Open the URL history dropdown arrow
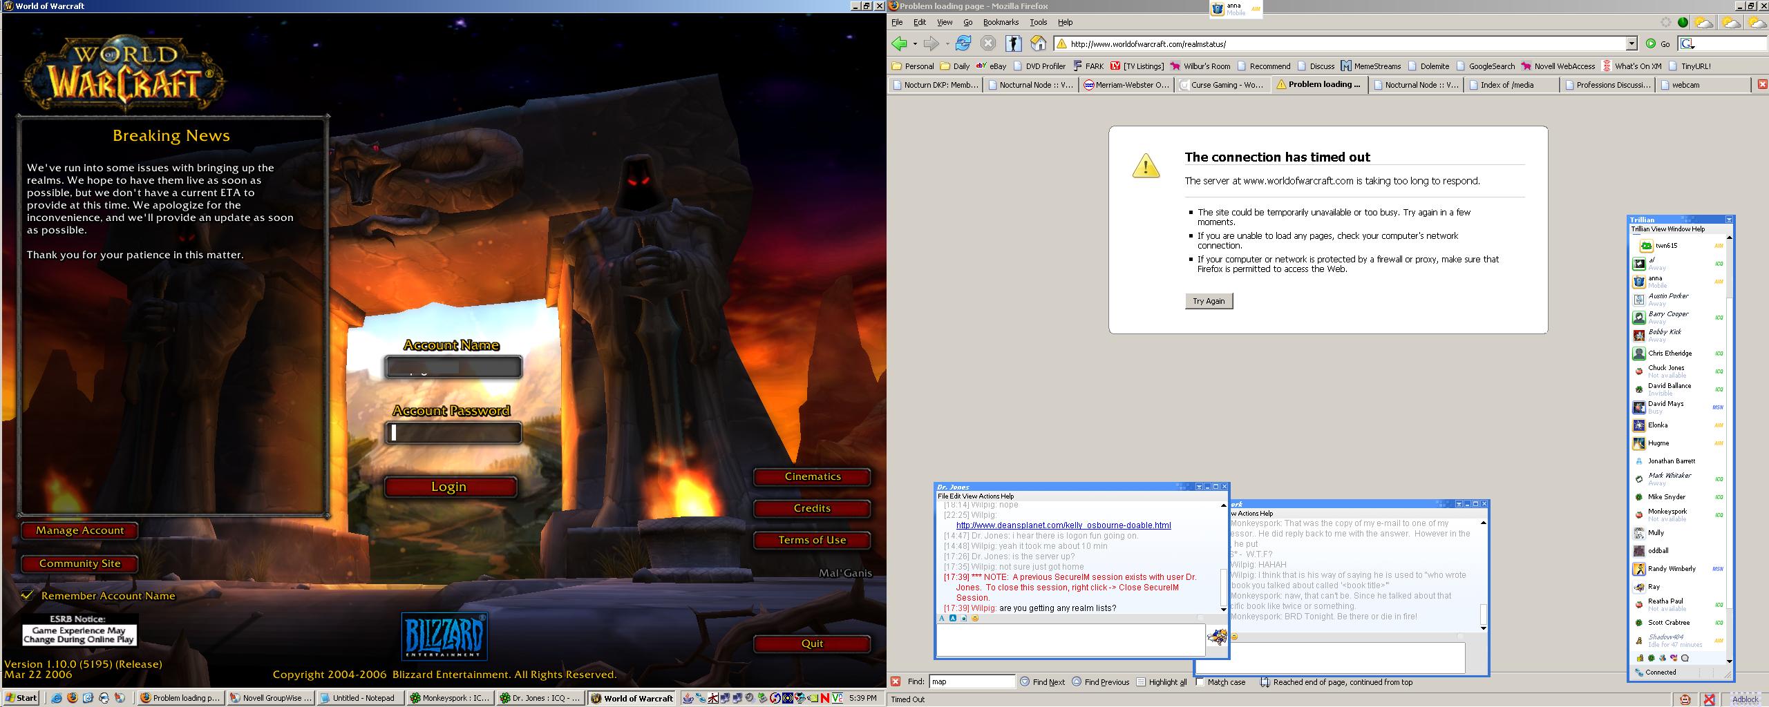This screenshot has height=707, width=1769. [1632, 43]
